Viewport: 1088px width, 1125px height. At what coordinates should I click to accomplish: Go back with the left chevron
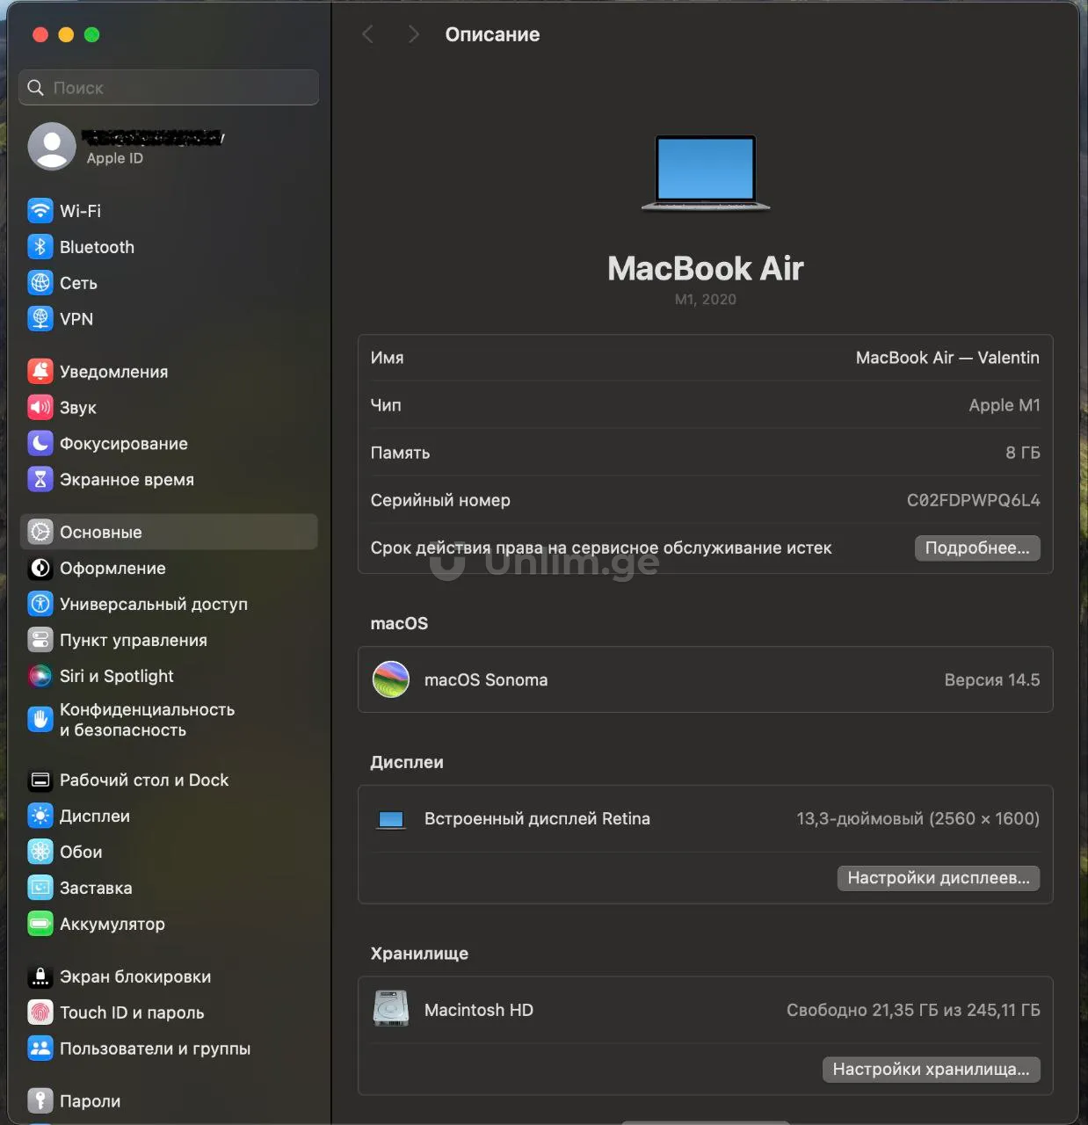[x=368, y=34]
